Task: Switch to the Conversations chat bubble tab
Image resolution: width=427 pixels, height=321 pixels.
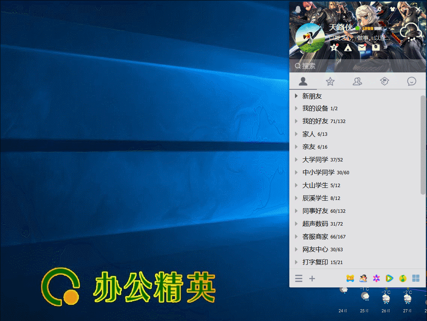Action: coord(412,81)
